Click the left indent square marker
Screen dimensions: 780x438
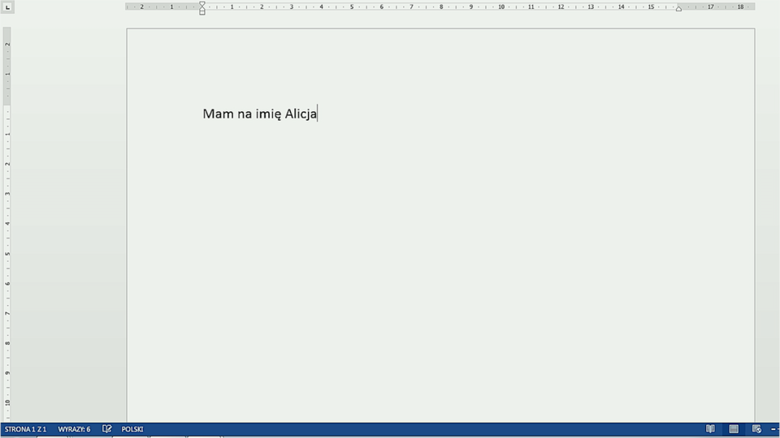[x=202, y=12]
